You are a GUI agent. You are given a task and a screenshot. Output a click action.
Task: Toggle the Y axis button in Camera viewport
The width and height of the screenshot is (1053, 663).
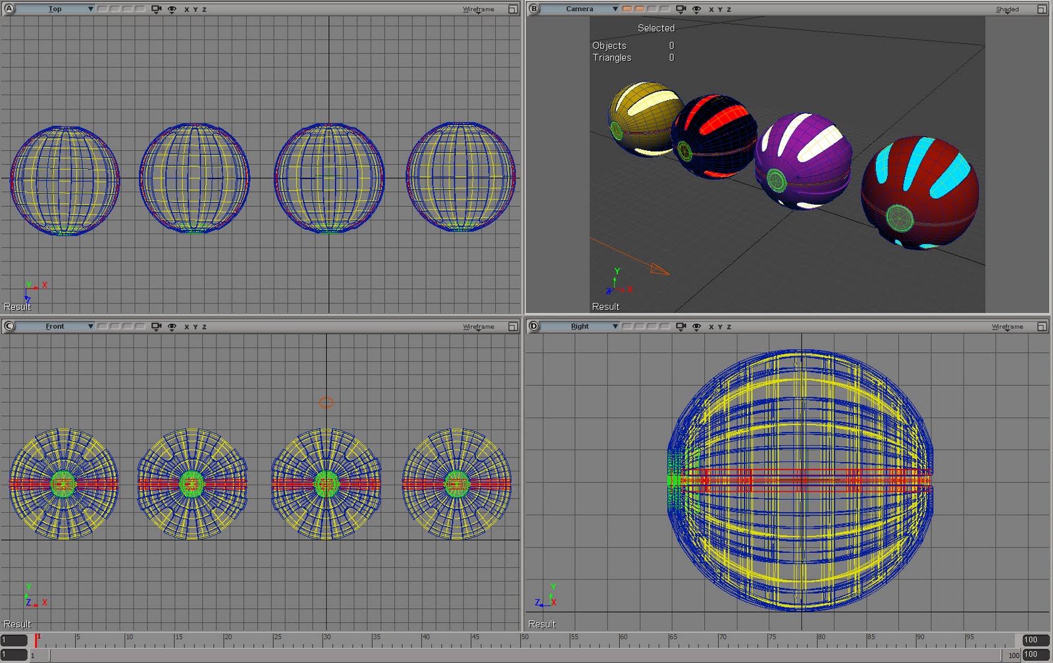(720, 10)
